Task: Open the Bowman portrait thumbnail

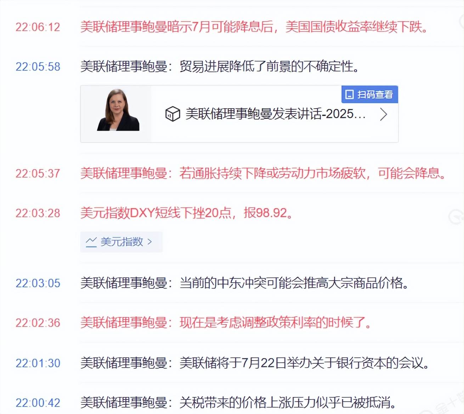Action: click(x=118, y=110)
